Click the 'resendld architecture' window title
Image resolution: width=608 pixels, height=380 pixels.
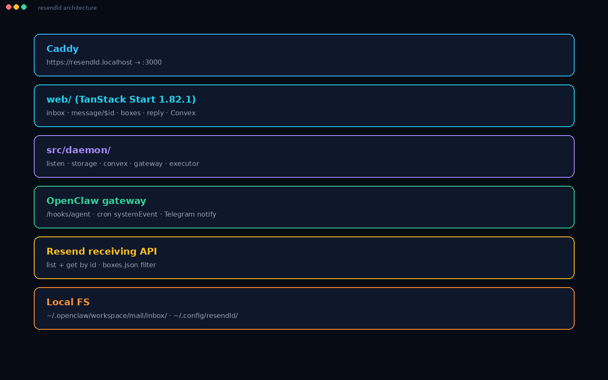pyautogui.click(x=67, y=8)
